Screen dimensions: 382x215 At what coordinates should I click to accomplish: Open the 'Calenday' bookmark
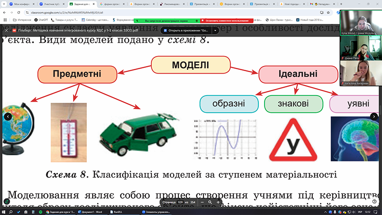click(95, 20)
